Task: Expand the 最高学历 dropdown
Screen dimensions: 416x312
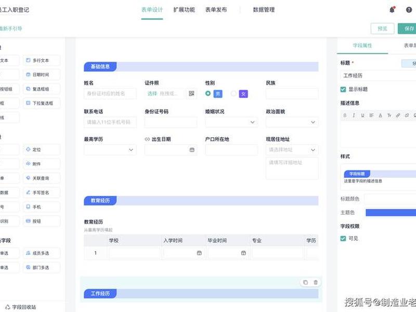Action: tap(110, 150)
